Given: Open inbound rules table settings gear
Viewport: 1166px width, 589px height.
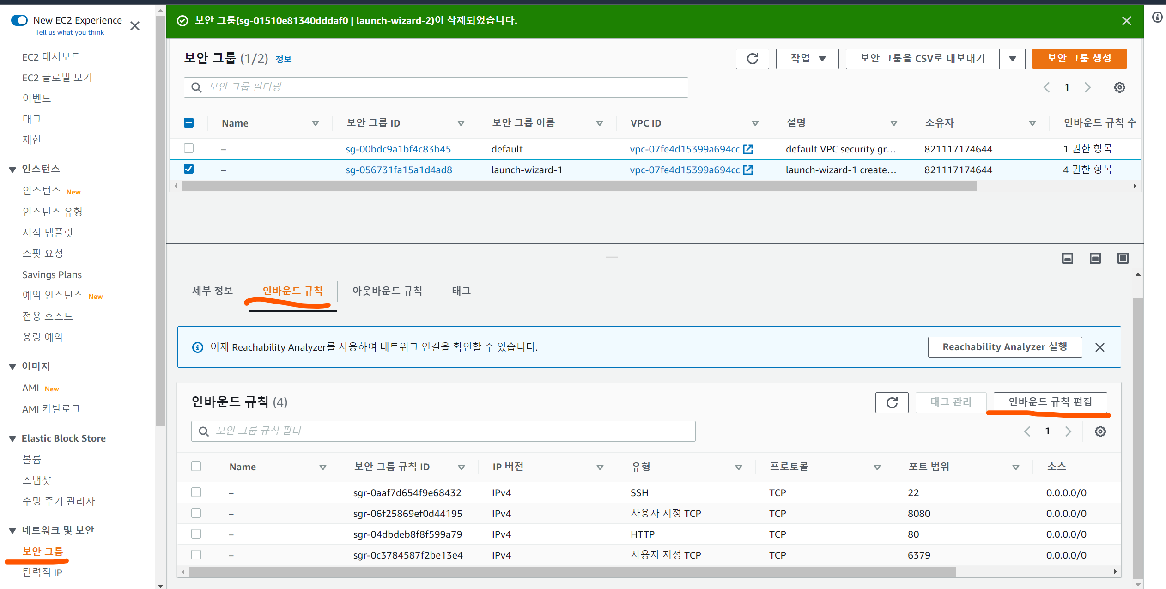Looking at the screenshot, I should (1100, 431).
